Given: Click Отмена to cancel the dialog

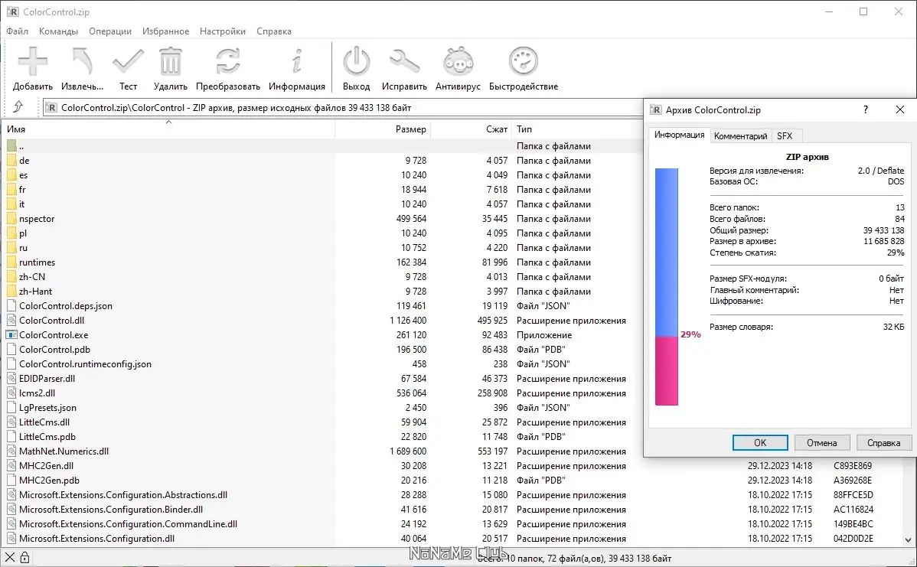Looking at the screenshot, I should [823, 442].
